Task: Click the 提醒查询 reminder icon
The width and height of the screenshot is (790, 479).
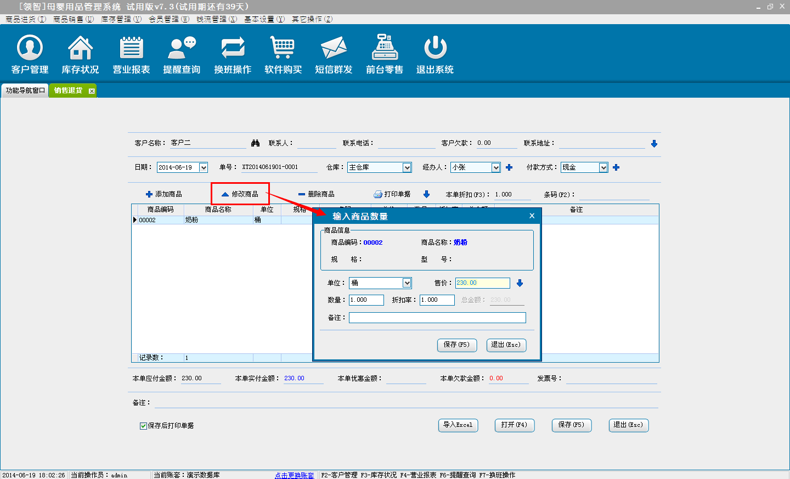Action: tap(182, 54)
